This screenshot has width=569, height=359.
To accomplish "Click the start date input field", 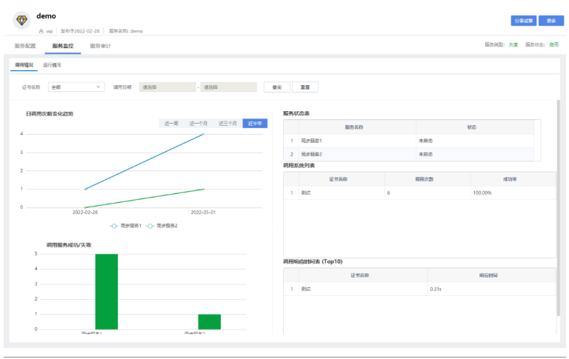I will pos(167,87).
